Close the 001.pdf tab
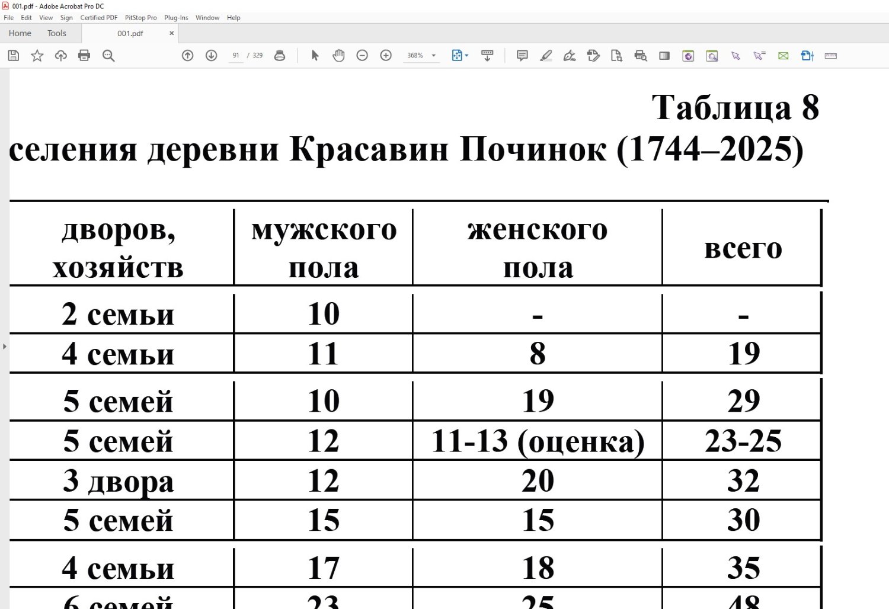 tap(172, 33)
